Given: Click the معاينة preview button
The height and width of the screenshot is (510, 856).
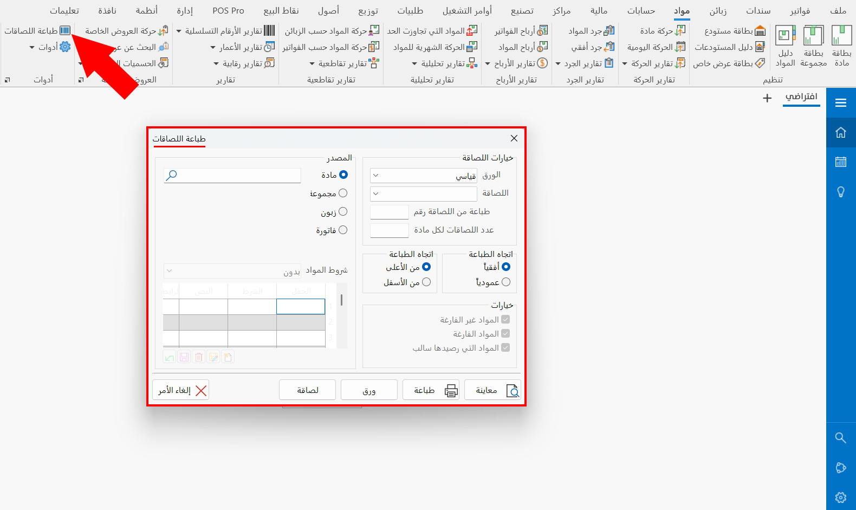Looking at the screenshot, I should pos(492,390).
